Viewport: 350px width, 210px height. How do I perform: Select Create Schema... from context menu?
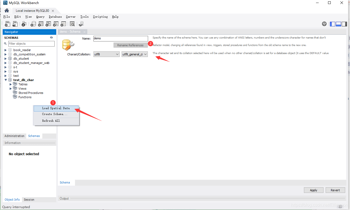[x=55, y=114]
